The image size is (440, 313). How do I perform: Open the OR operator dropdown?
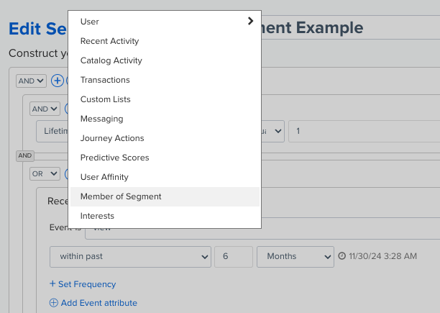coord(45,173)
